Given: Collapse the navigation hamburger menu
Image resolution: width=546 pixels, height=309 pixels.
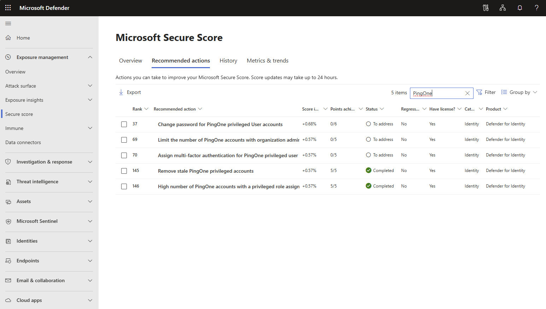Looking at the screenshot, I should tap(8, 24).
